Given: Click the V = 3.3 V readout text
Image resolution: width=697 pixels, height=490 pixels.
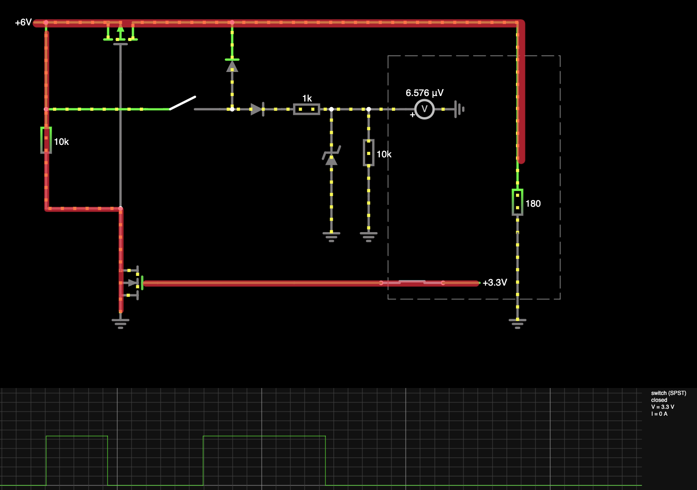Looking at the screenshot, I should 663,407.
